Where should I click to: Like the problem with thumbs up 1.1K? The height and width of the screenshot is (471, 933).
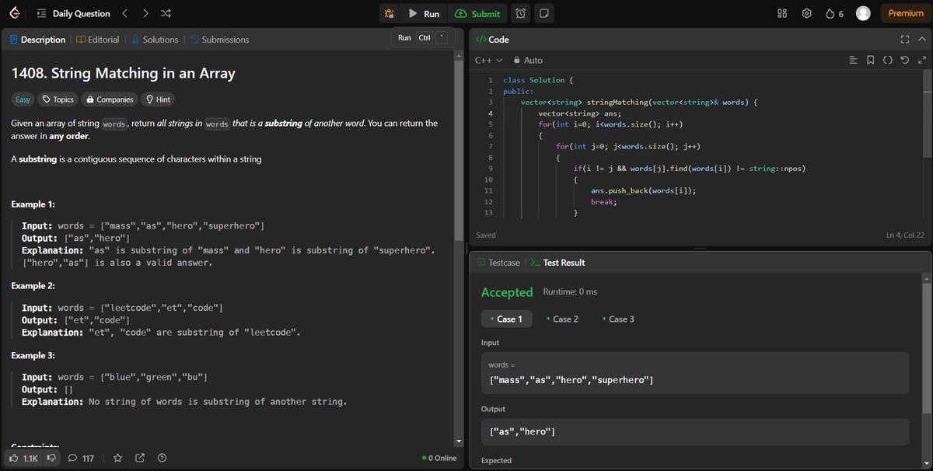[x=23, y=458]
